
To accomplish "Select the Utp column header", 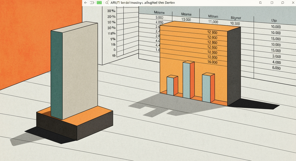I will (274, 21).
